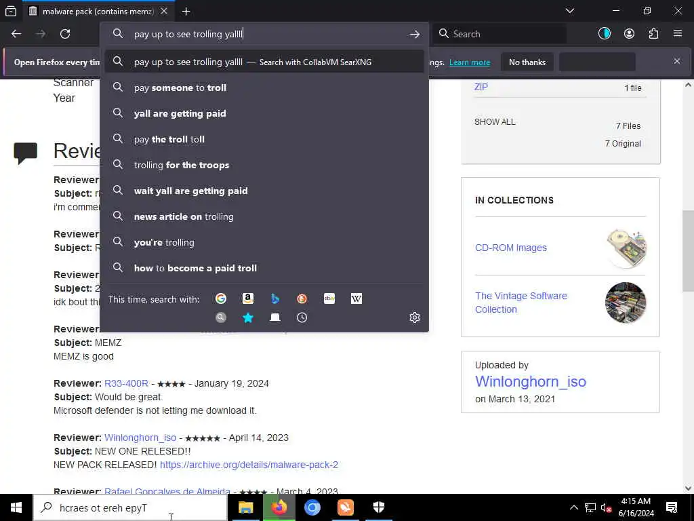Open The Vintage Software Collection link

521,303
